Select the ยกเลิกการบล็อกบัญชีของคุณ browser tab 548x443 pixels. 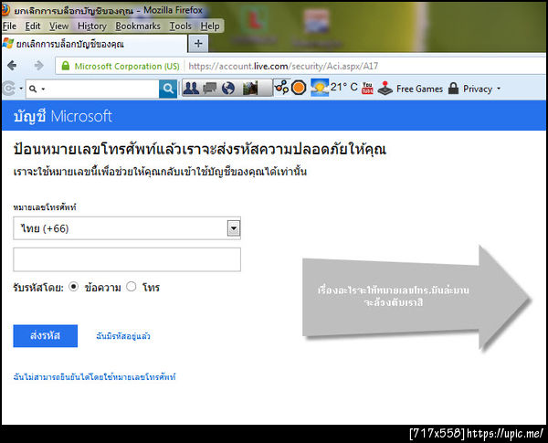pyautogui.click(x=94, y=44)
